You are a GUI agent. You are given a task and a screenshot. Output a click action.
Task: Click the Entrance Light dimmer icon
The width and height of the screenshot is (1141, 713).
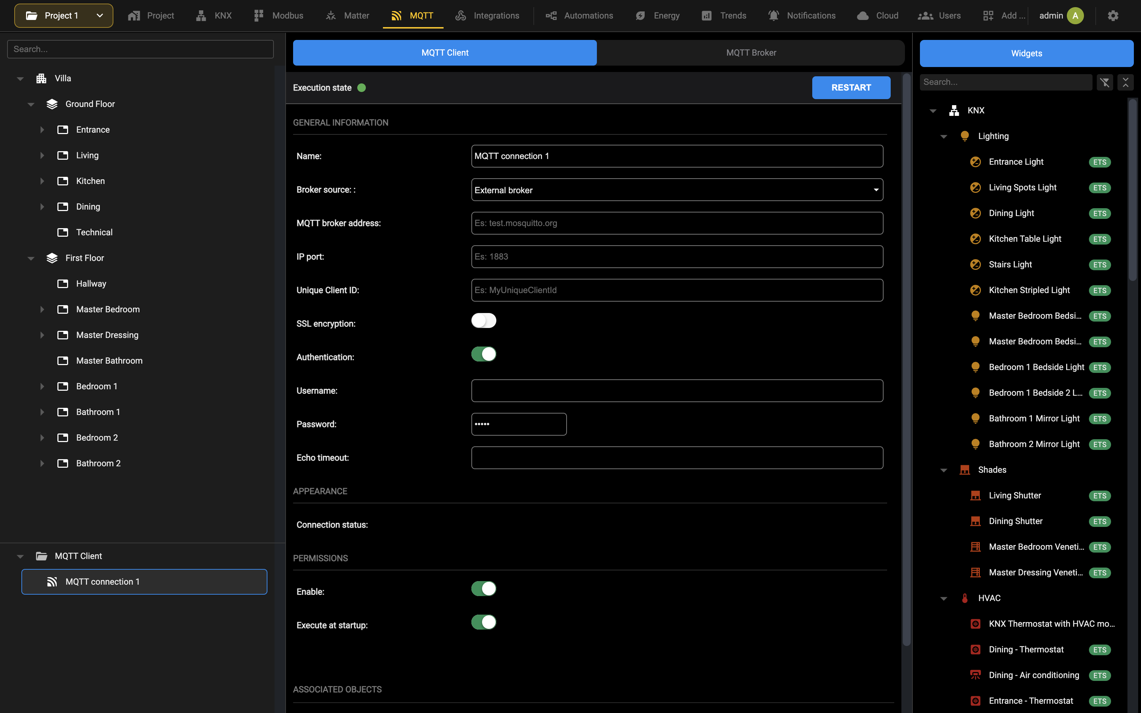click(x=976, y=162)
